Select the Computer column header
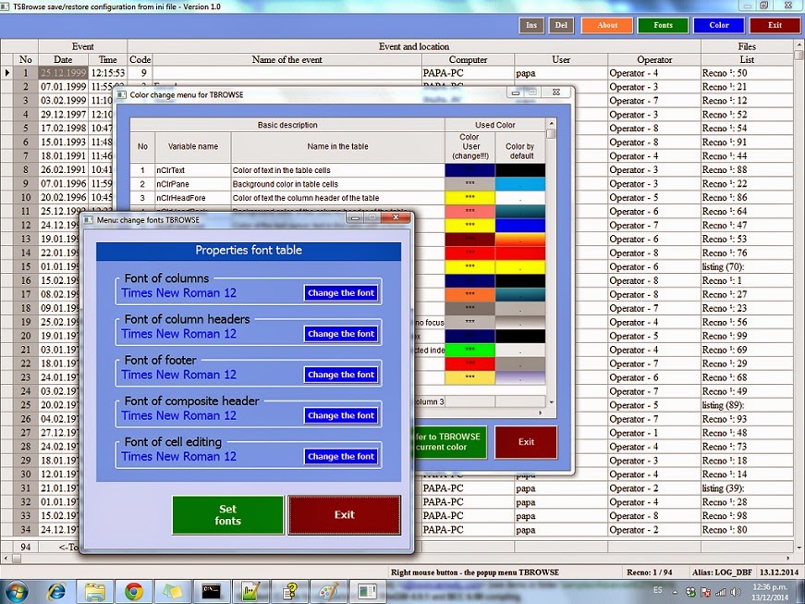This screenshot has height=604, width=805. point(468,59)
